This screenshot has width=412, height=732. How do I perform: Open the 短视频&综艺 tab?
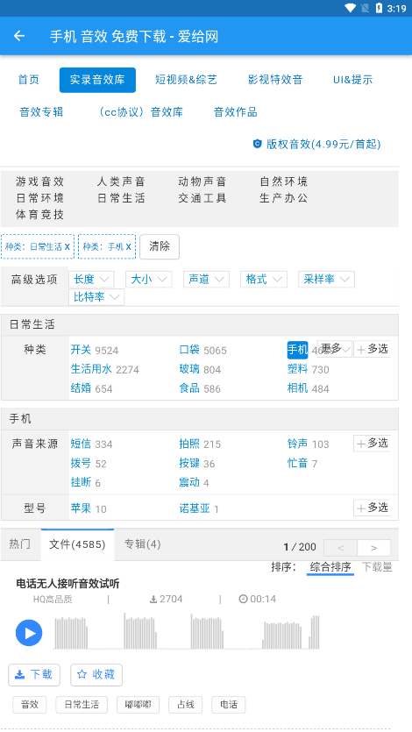coord(186,80)
